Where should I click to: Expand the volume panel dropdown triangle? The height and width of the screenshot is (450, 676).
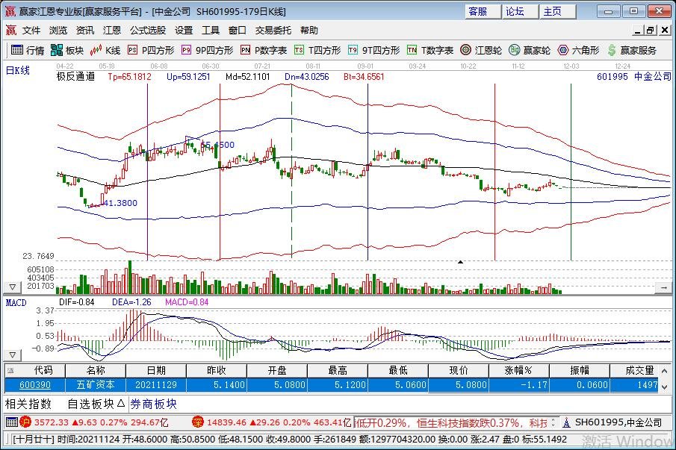point(13,287)
